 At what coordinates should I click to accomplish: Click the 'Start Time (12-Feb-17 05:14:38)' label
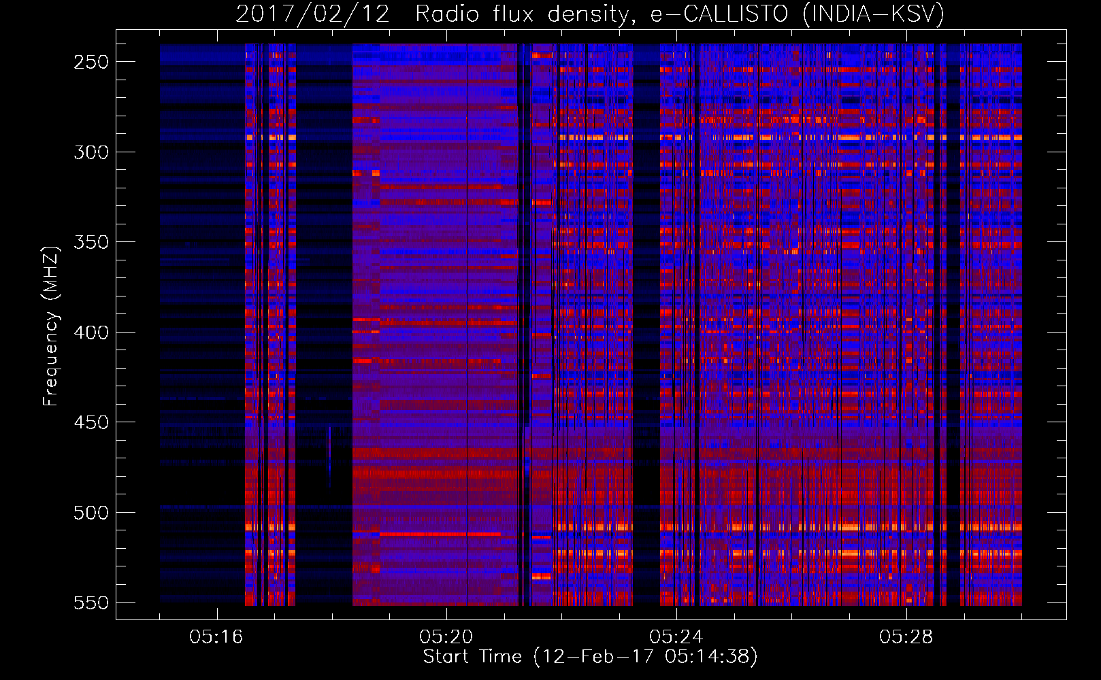pos(590,657)
